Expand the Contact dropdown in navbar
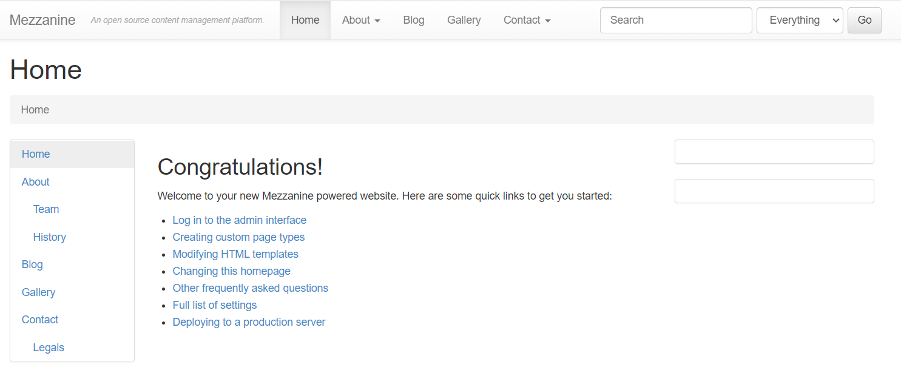This screenshot has width=901, height=387. [527, 20]
